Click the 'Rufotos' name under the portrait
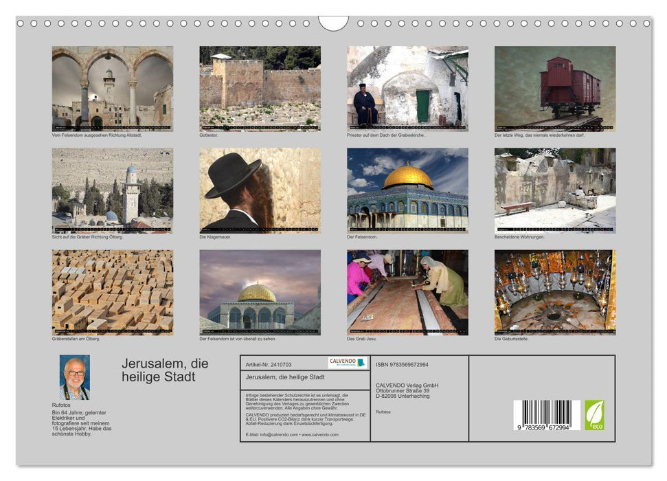The image size is (667, 481). coord(61,405)
